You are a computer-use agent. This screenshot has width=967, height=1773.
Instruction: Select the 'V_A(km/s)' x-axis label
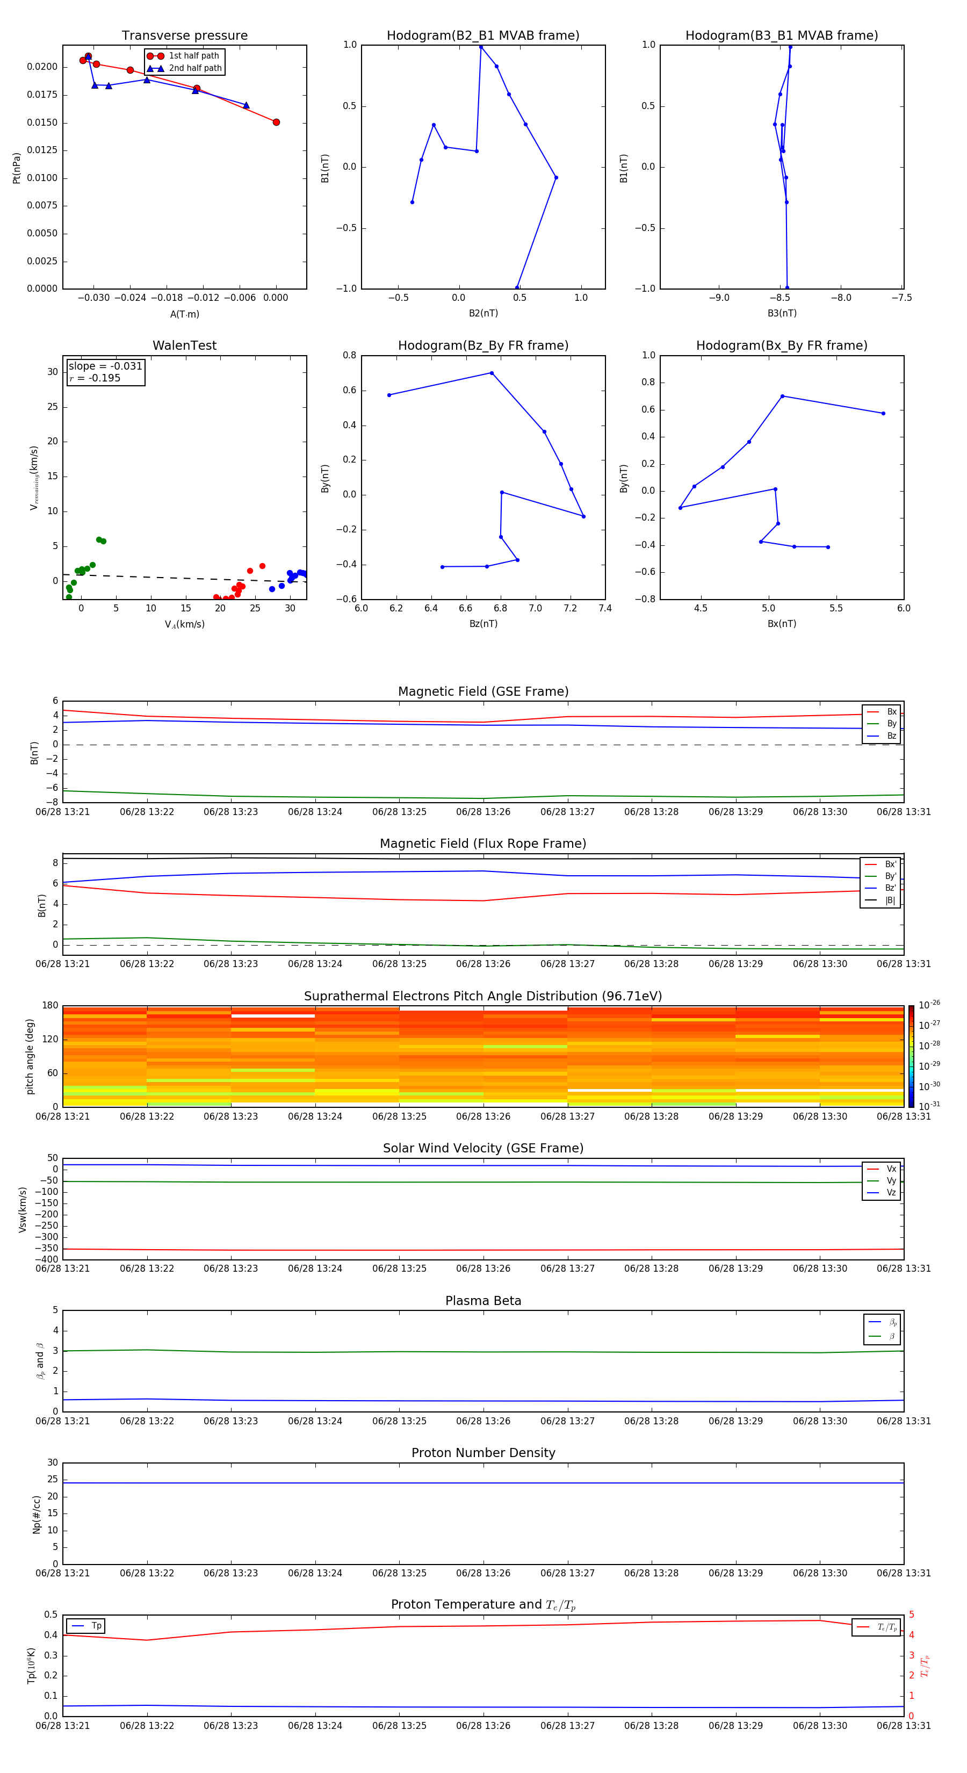point(184,625)
